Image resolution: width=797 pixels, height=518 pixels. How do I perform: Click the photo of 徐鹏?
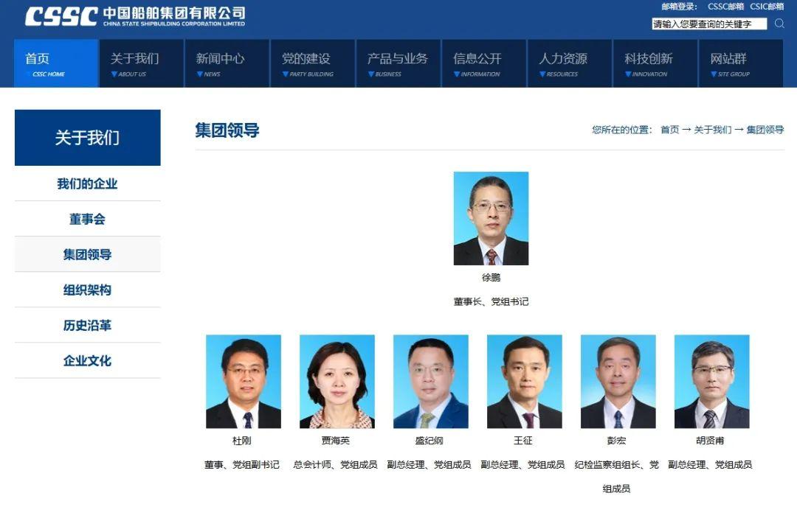[491, 218]
